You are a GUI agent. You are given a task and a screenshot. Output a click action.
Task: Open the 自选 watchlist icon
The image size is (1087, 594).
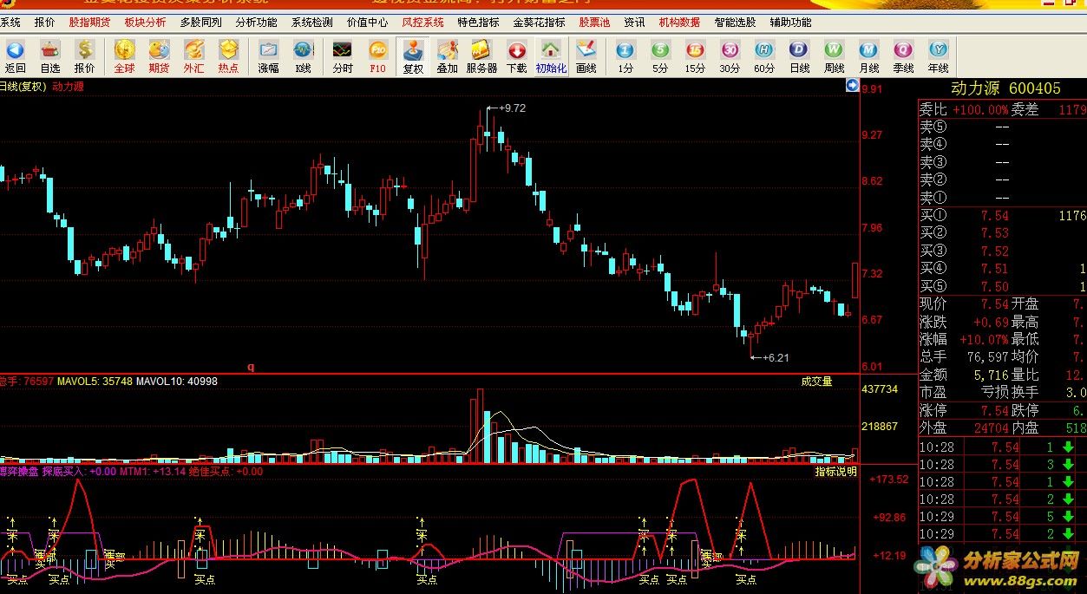49,56
